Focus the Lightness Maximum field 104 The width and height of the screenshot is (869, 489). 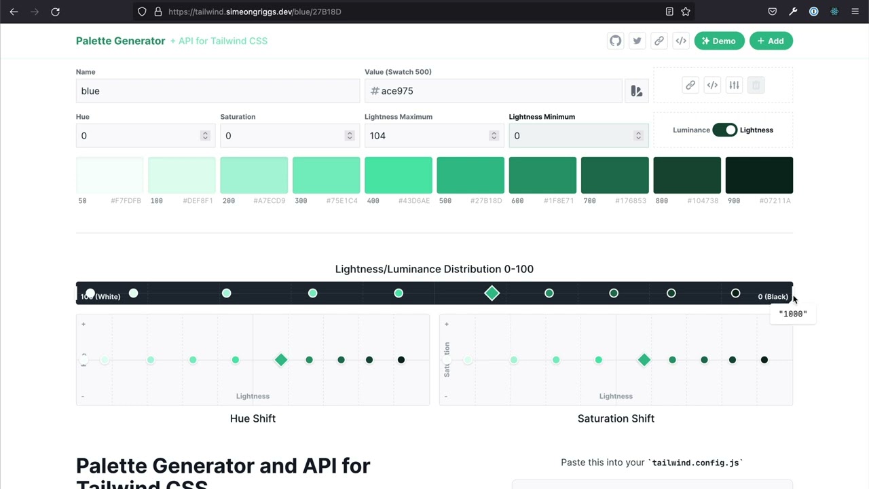[434, 136]
